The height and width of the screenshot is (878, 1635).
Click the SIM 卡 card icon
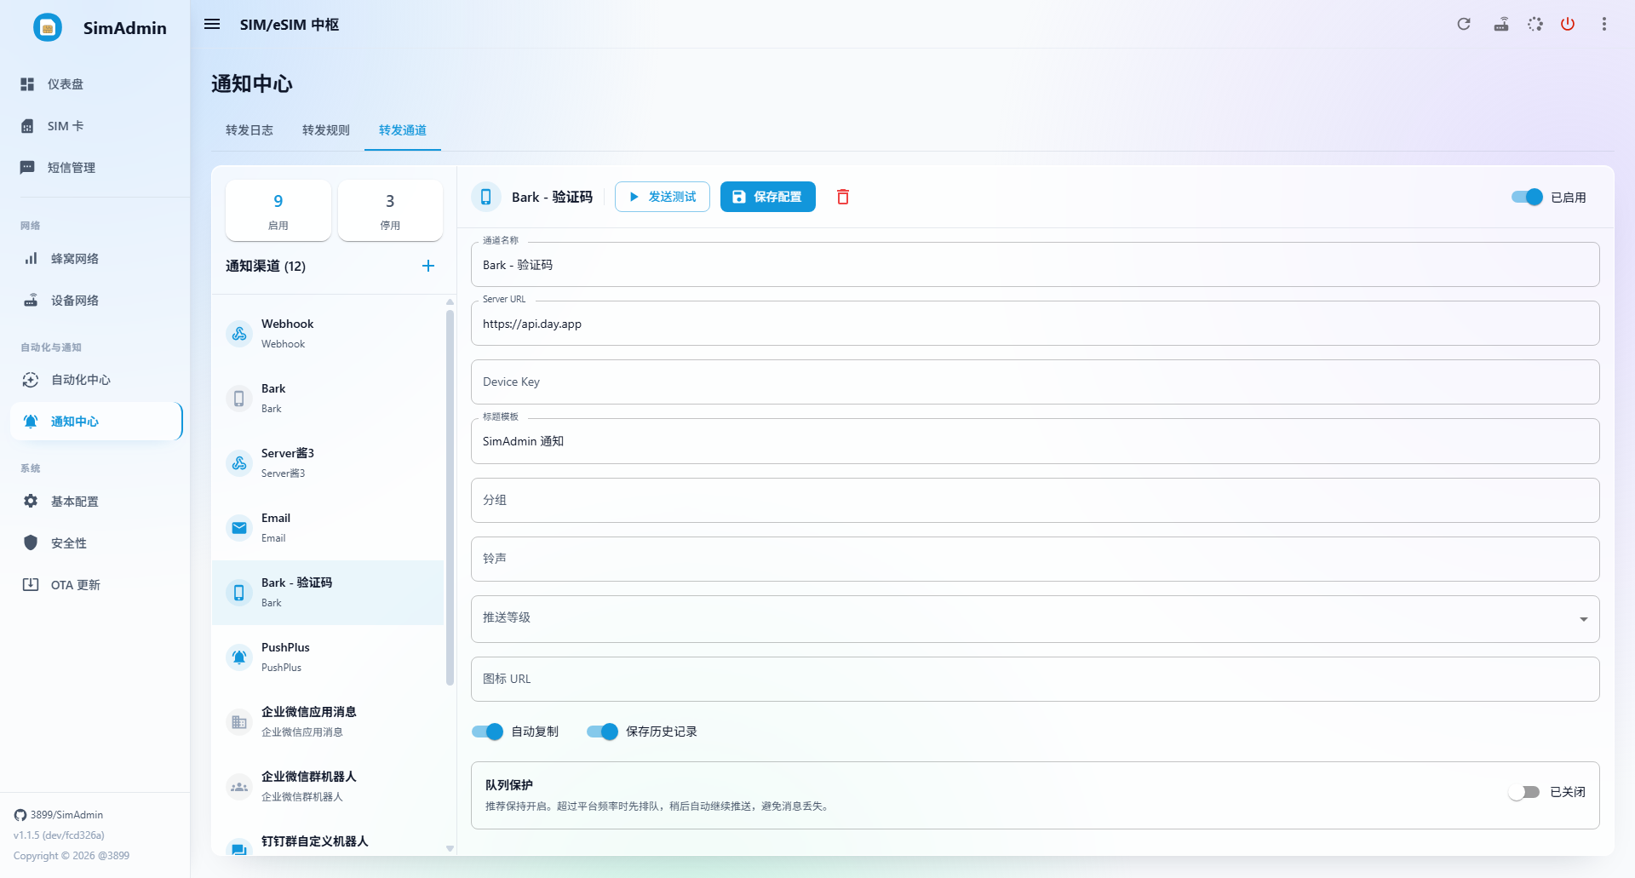coord(27,126)
